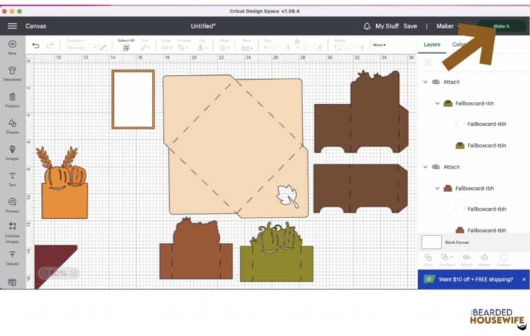
Task: Open the Templates panel
Action: click(x=12, y=72)
